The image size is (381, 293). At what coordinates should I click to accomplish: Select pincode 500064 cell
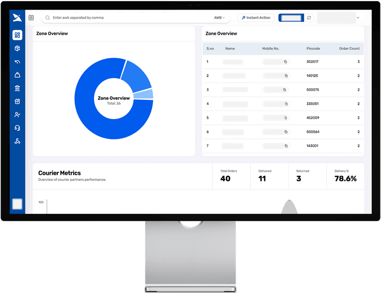coord(313,132)
